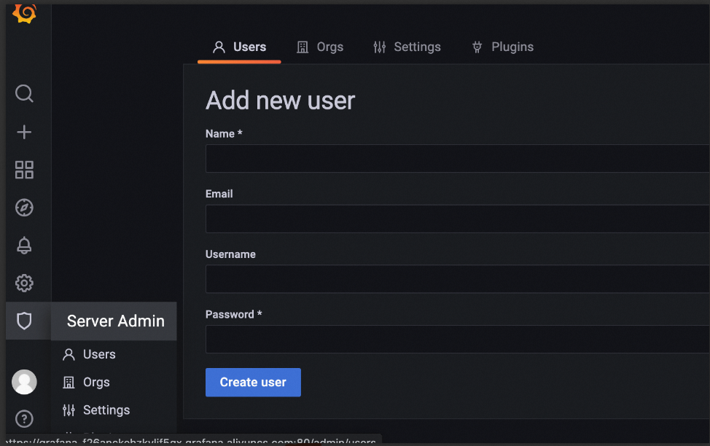Screen dimensions: 710x446
Task: Open the user avatar profile icon
Action: coord(24,381)
